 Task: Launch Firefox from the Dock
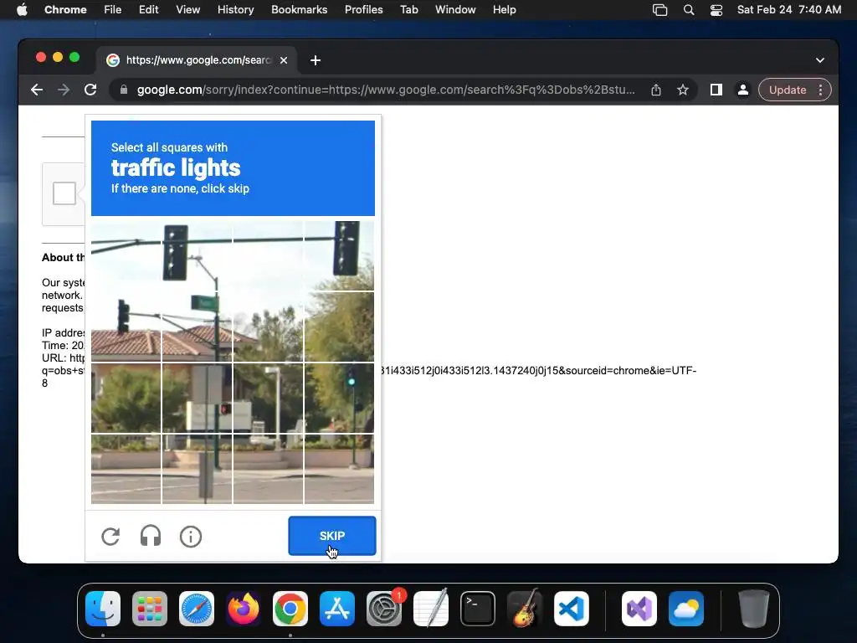click(244, 609)
